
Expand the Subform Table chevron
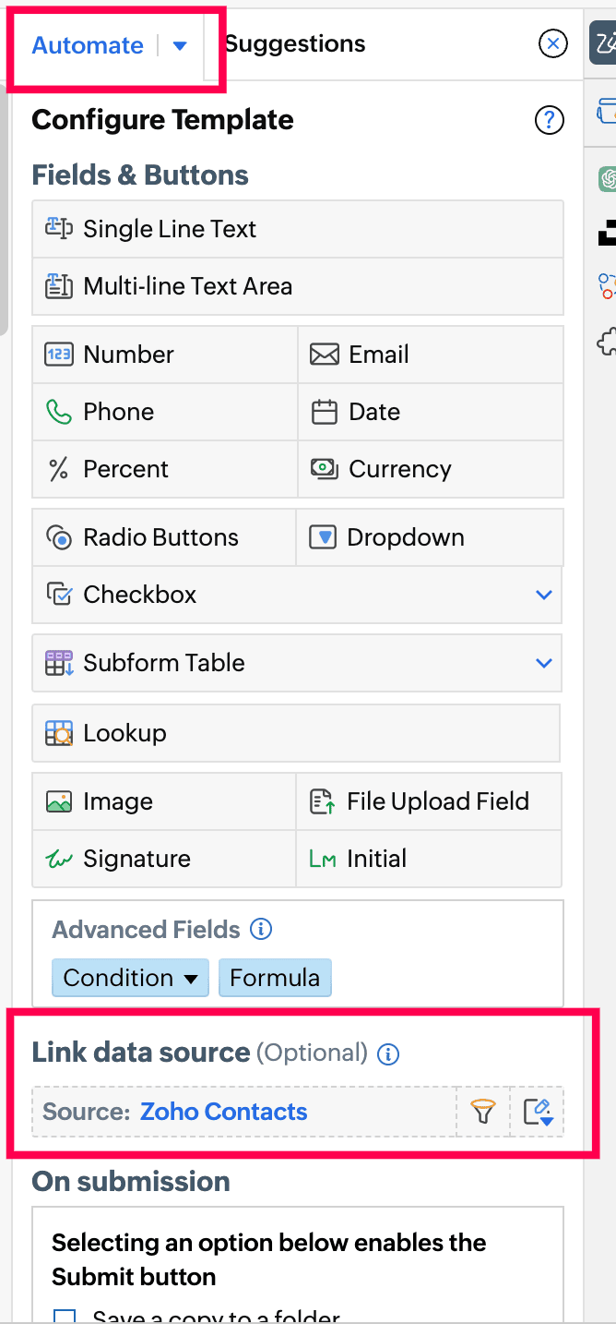pyautogui.click(x=544, y=663)
